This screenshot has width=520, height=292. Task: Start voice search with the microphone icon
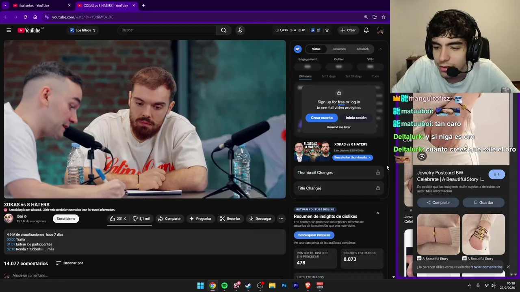(240, 30)
